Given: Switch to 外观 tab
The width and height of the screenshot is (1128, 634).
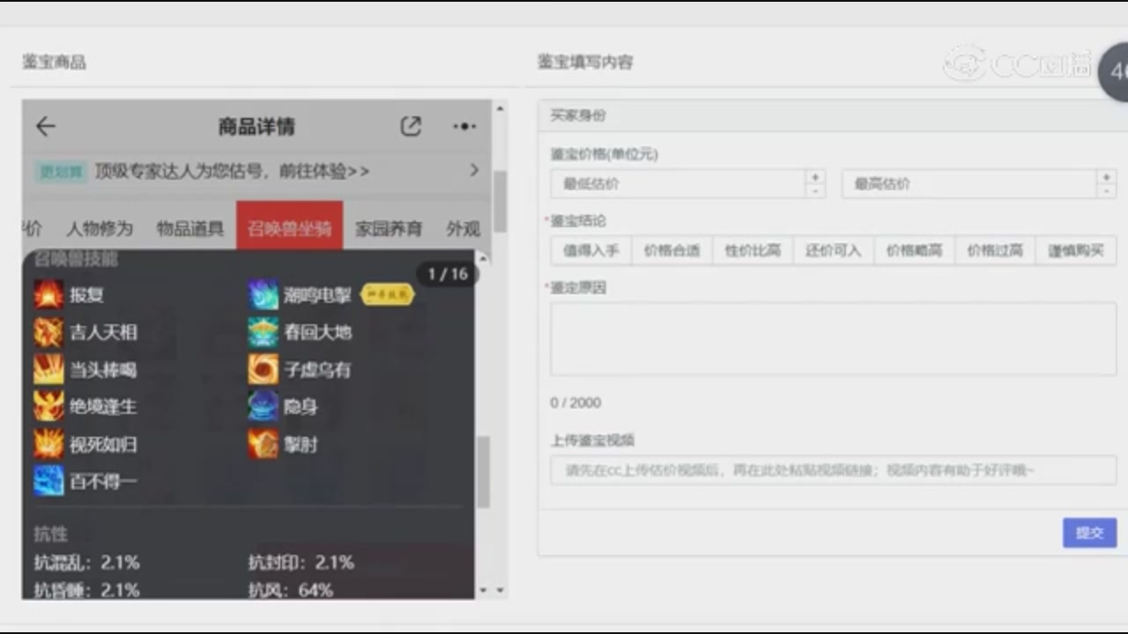Looking at the screenshot, I should (x=463, y=229).
